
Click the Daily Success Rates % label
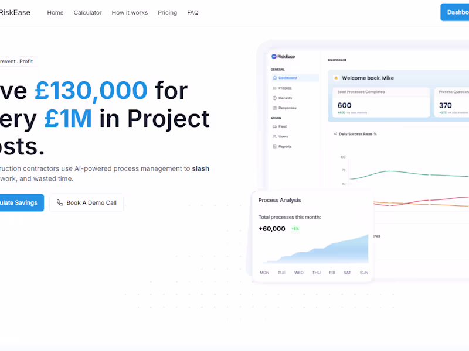[358, 134]
